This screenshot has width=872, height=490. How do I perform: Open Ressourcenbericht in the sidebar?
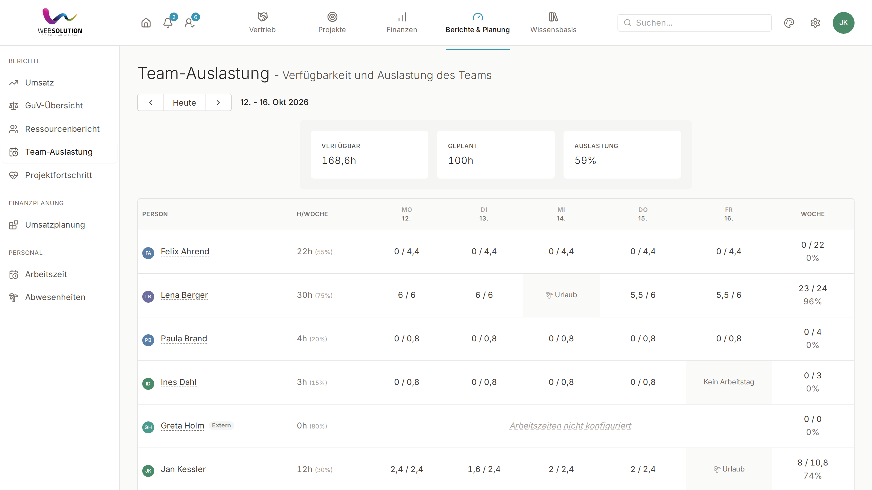pyautogui.click(x=60, y=129)
